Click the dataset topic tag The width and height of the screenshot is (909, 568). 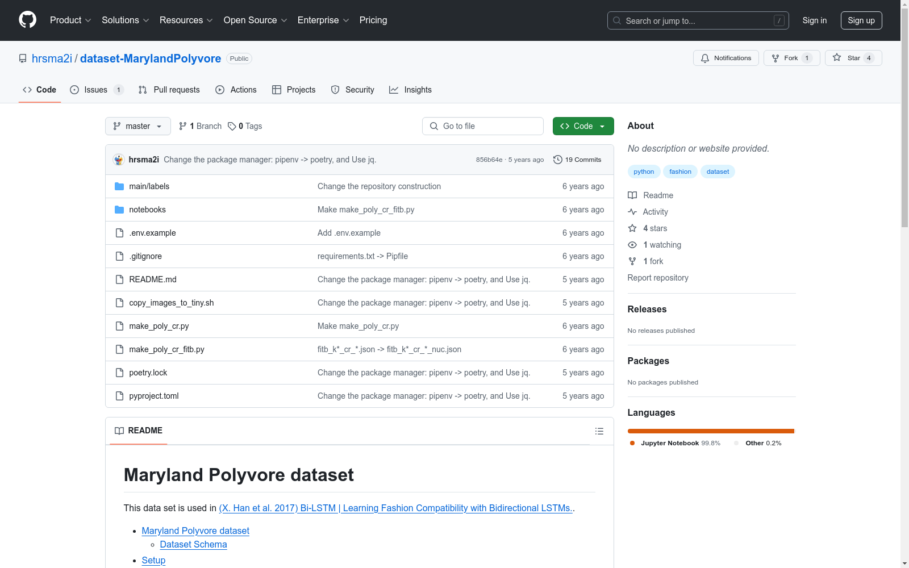718,172
